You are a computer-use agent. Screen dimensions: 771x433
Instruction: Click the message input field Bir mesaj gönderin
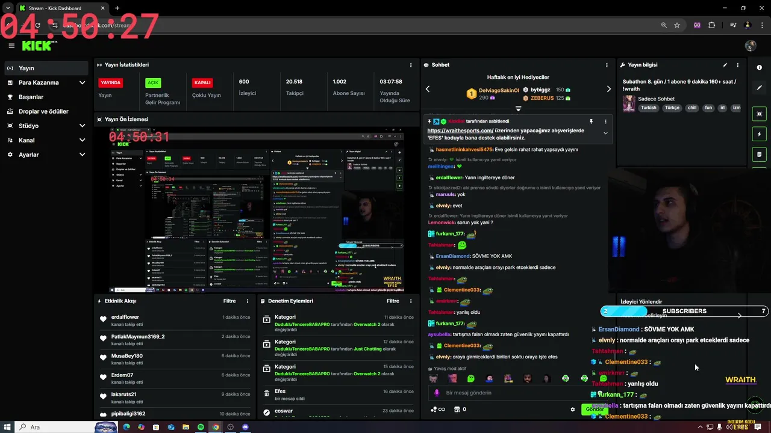[x=518, y=393]
